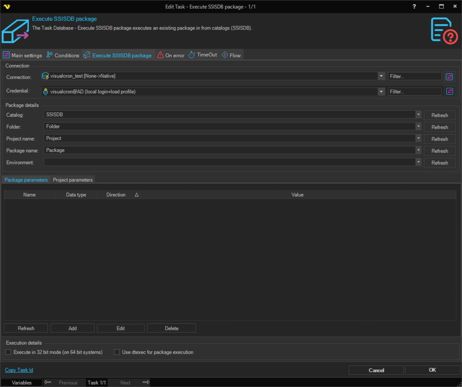The width and height of the screenshot is (462, 387).
Task: Click the Cancel button
Action: 376,370
